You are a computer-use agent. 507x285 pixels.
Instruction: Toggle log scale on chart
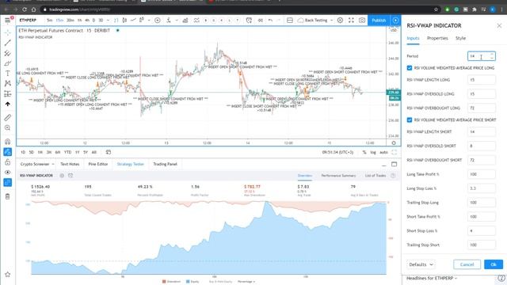(373, 152)
